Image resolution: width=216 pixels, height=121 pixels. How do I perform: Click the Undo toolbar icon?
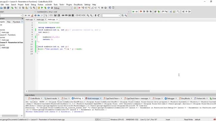coord(12,8)
